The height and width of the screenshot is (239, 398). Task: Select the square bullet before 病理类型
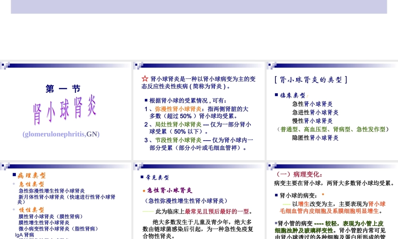coord(13,174)
